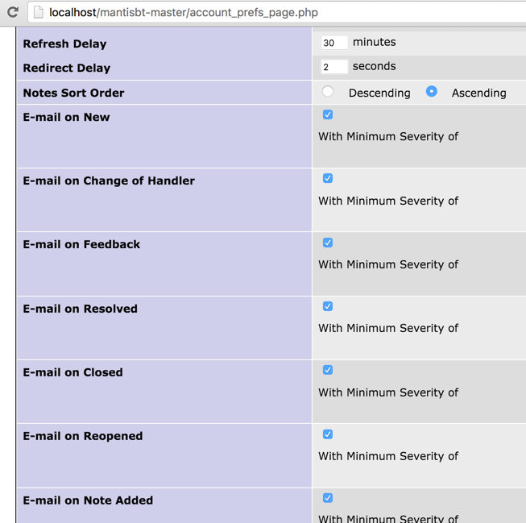Toggle the E-mail on Closed checkbox
Image resolution: width=526 pixels, height=523 pixels.
(328, 370)
